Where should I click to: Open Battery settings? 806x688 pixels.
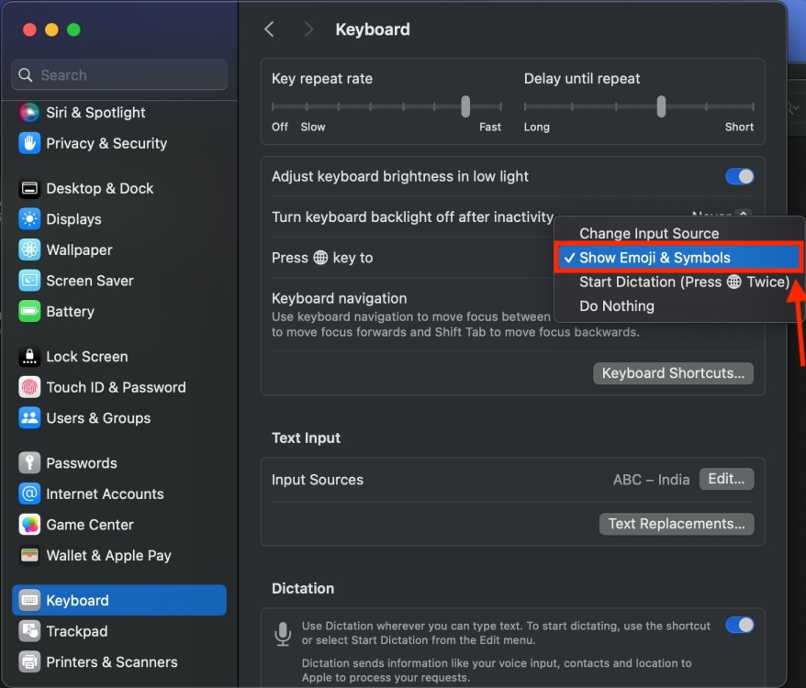click(73, 311)
